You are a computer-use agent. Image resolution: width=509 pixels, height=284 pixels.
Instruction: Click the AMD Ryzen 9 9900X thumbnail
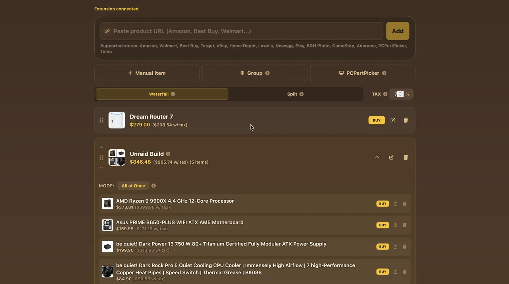coord(107,204)
